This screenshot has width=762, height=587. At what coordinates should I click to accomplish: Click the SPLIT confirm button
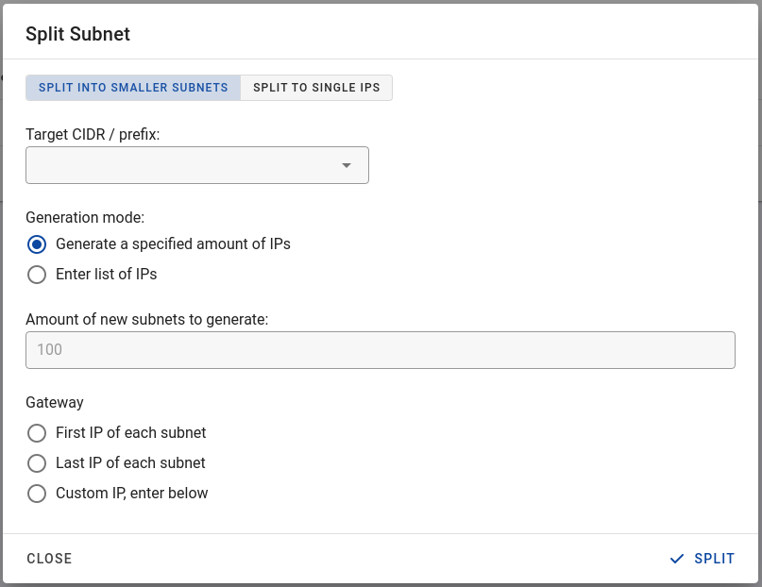(x=702, y=559)
